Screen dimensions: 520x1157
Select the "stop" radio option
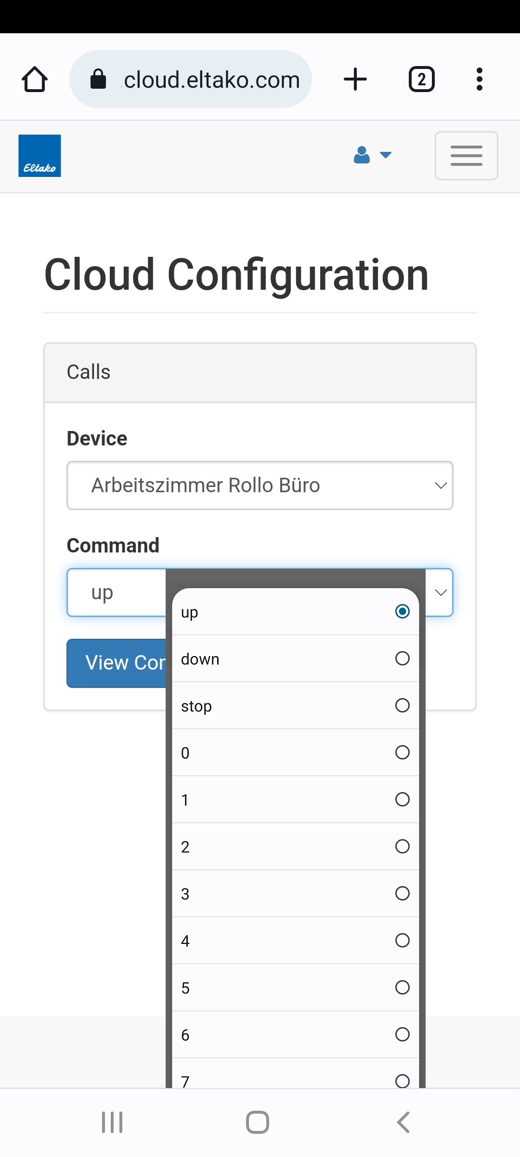click(x=402, y=706)
